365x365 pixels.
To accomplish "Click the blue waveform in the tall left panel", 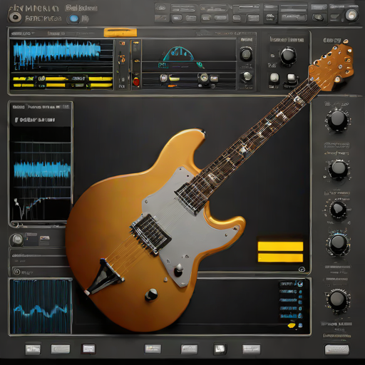I will click(x=42, y=170).
